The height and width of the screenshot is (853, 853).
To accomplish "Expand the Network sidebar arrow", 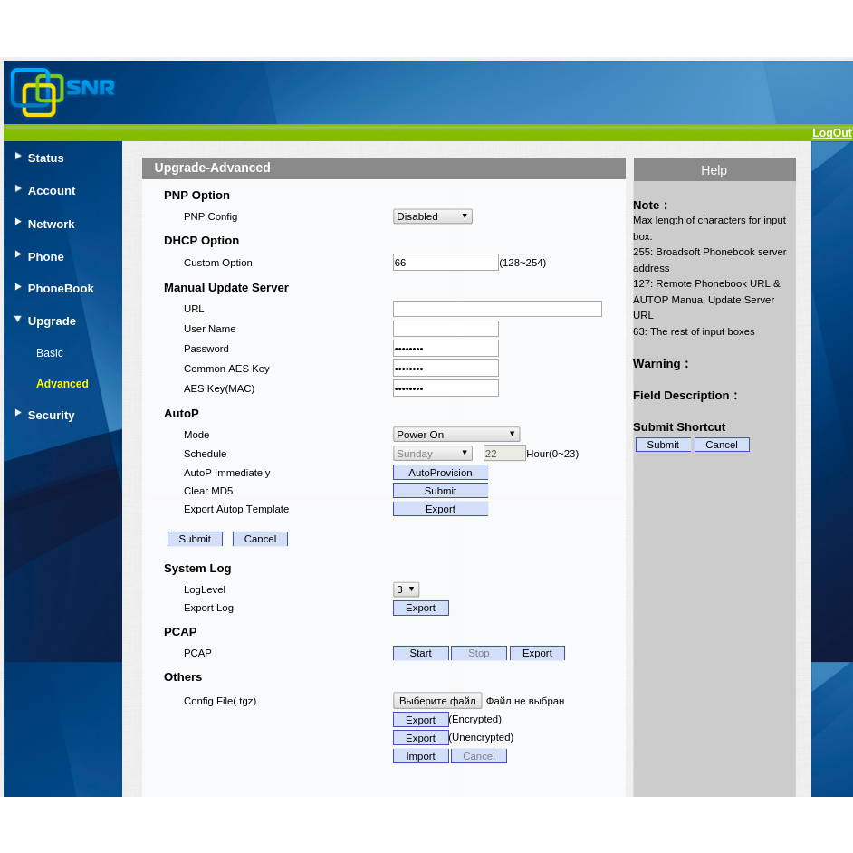I will (x=18, y=222).
